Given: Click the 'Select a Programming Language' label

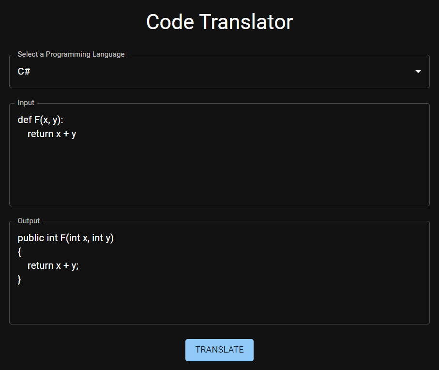Looking at the screenshot, I should [x=71, y=54].
